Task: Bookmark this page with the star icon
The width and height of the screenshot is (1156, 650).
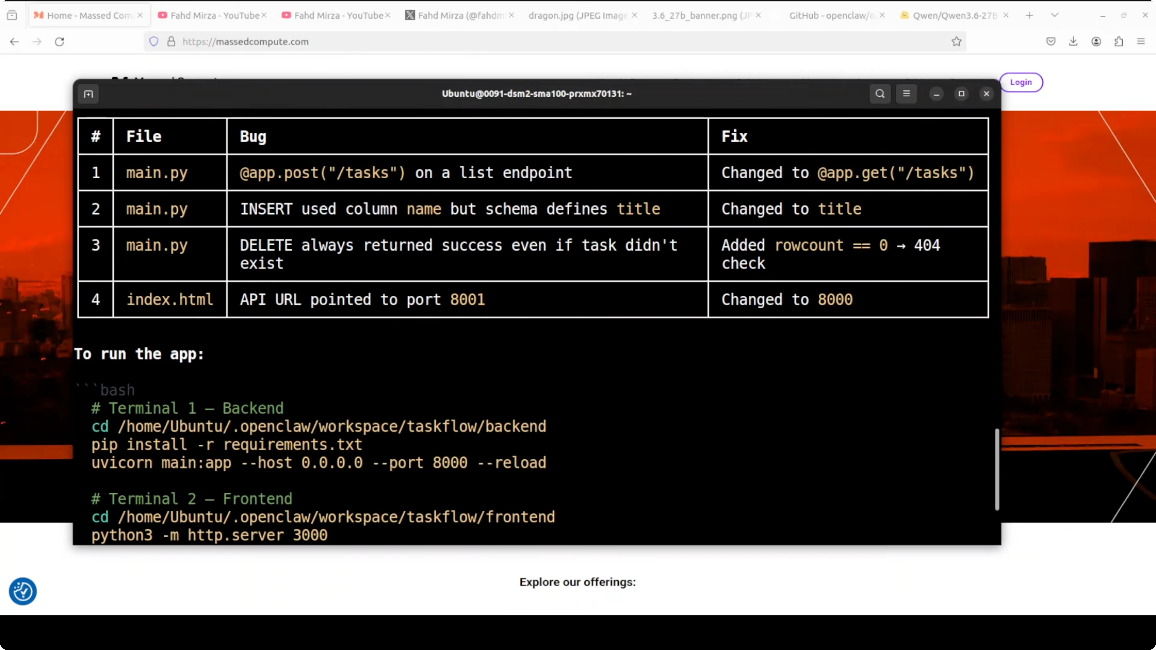Action: (x=956, y=42)
